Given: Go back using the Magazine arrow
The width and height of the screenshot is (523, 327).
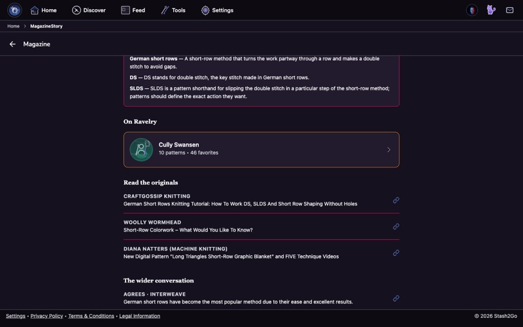Looking at the screenshot, I should (12, 44).
